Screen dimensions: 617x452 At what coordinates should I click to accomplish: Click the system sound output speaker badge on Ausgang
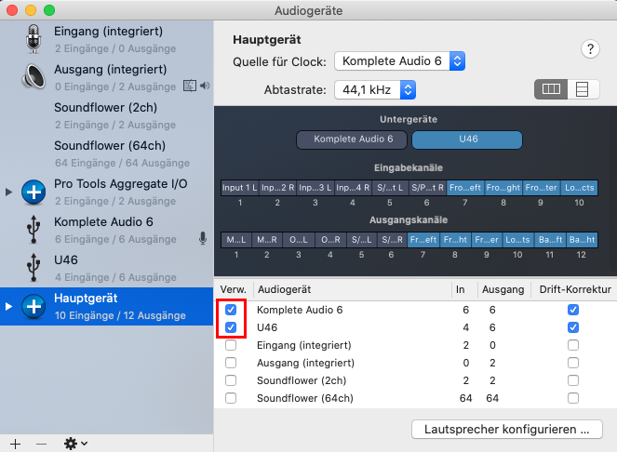click(x=205, y=86)
